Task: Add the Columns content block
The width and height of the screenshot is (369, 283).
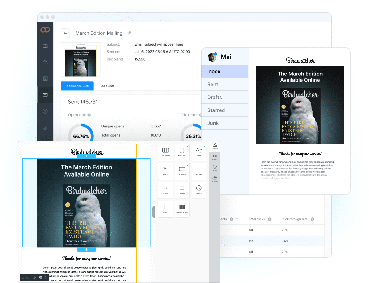Action: pyautogui.click(x=165, y=152)
